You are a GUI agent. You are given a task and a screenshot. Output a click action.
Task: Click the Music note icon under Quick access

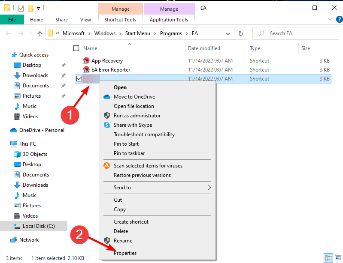tap(17, 106)
